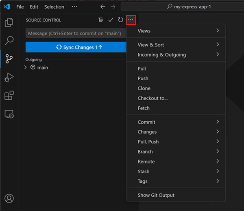Image resolution: width=244 pixels, height=211 pixels.
Task: Navigate back with the left arrow
Action: pyautogui.click(x=103, y=7)
